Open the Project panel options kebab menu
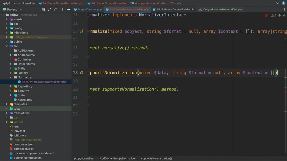 tap(63, 9)
